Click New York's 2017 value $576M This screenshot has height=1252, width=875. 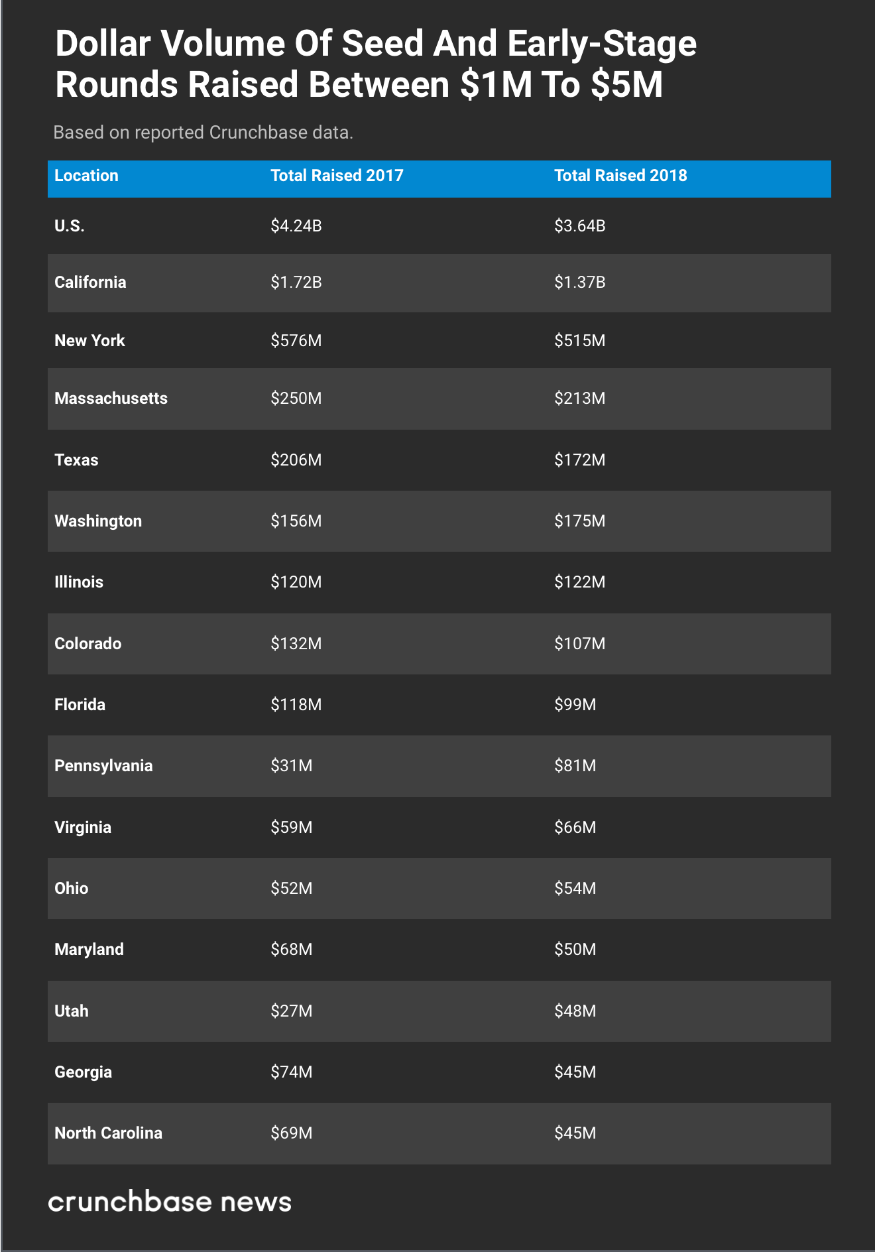(x=296, y=341)
